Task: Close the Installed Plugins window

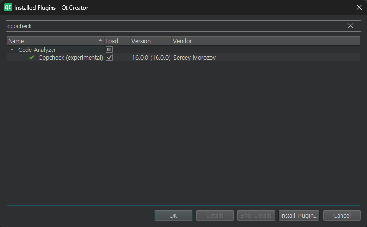Action: click(359, 8)
